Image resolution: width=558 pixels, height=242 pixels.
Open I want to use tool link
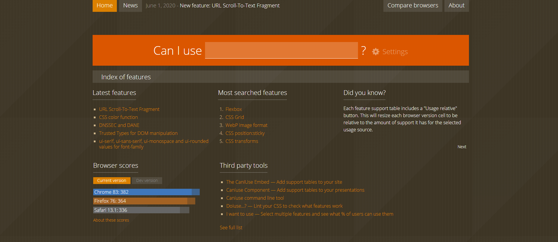[310, 214]
